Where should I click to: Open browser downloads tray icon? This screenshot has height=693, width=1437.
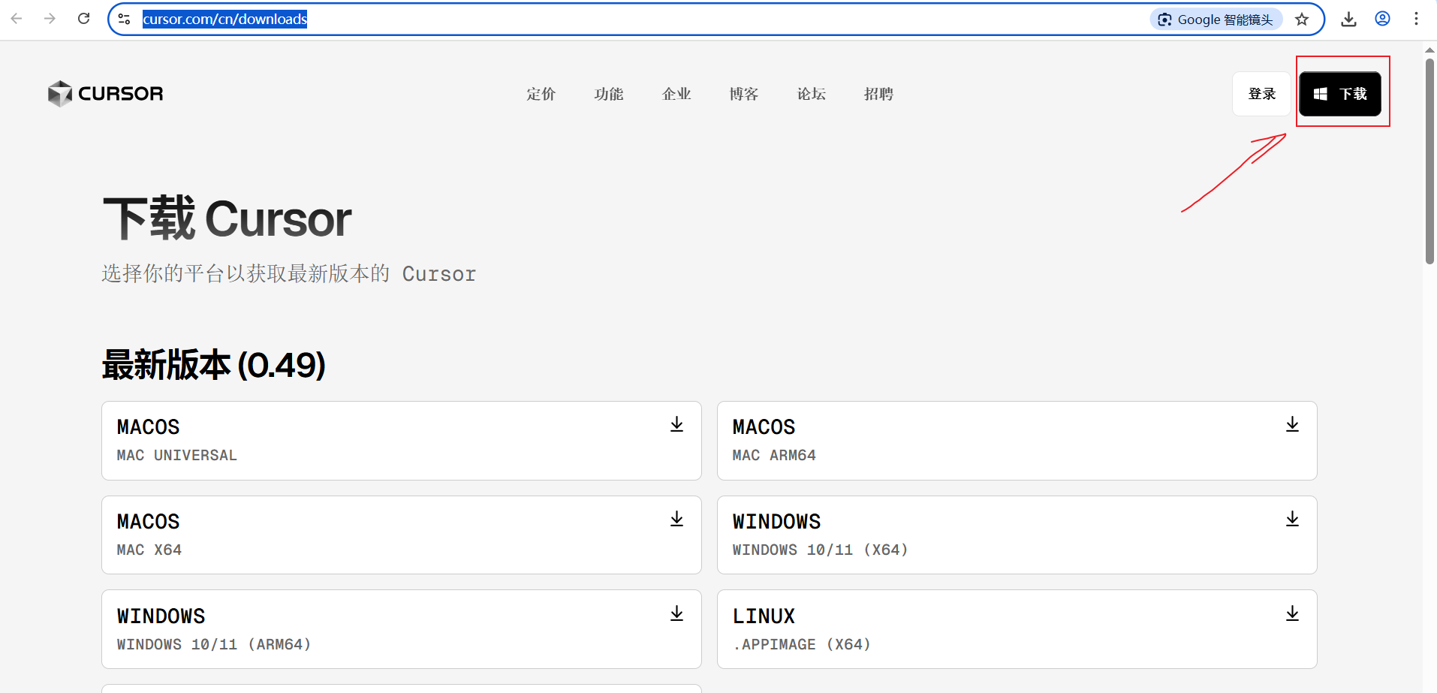pos(1348,19)
